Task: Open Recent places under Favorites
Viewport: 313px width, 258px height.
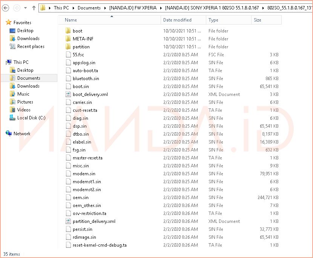Action: coord(31,46)
